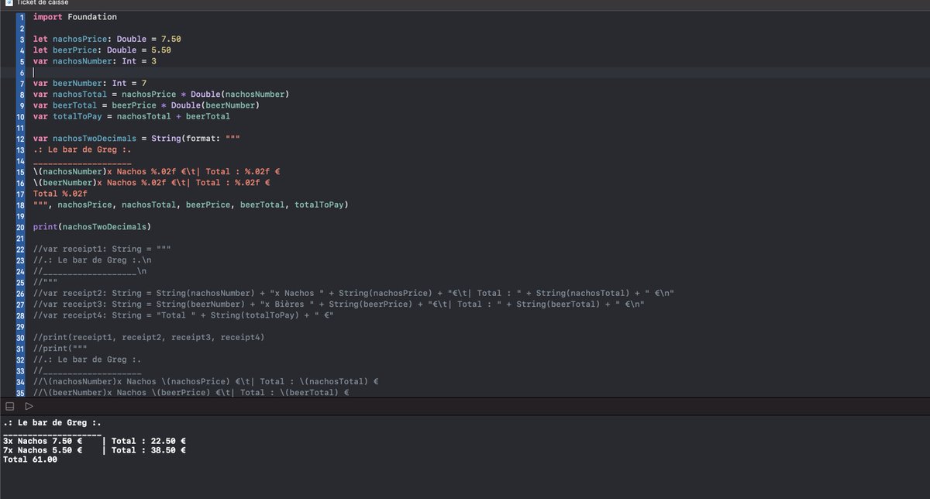This screenshot has width=930, height=499.
Task: Click the commented //var receipt1 line
Action: point(102,250)
